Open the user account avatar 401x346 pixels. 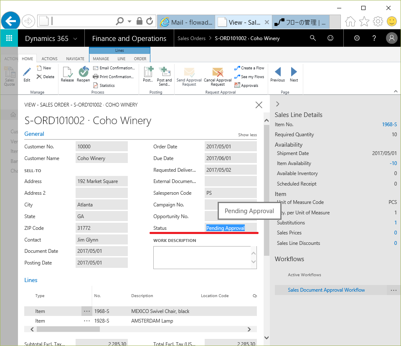coord(391,38)
